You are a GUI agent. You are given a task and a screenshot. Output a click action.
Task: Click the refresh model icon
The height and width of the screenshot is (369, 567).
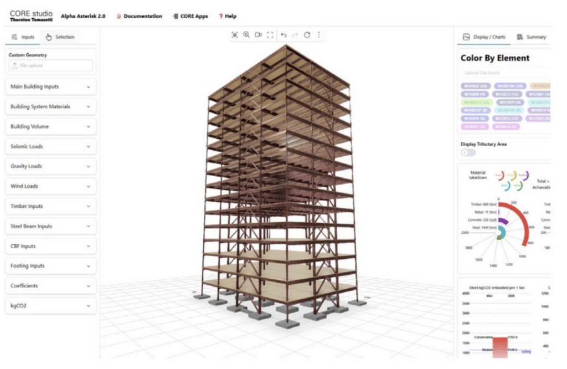click(x=307, y=35)
